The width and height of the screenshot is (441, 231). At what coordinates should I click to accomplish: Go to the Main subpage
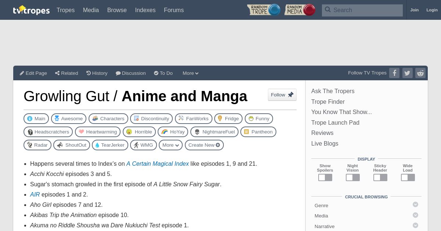pyautogui.click(x=36, y=119)
